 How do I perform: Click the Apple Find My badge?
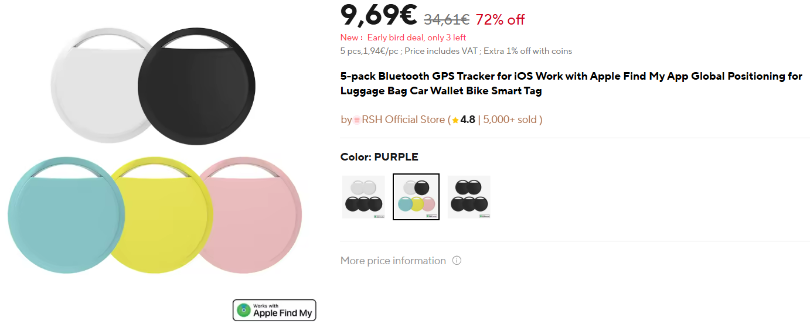(x=274, y=310)
